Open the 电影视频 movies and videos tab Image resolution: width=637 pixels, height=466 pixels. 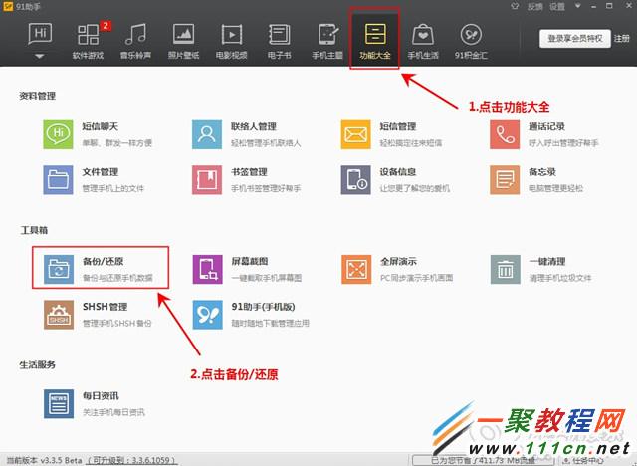(x=232, y=41)
